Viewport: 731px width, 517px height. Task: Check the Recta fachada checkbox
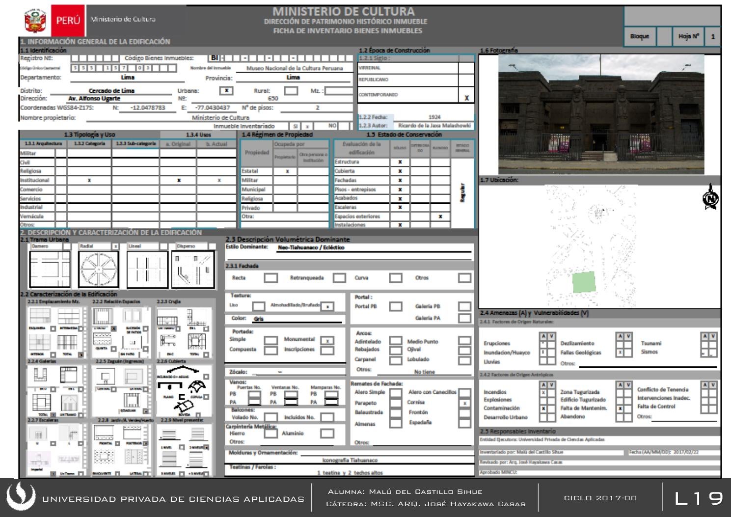tap(271, 278)
